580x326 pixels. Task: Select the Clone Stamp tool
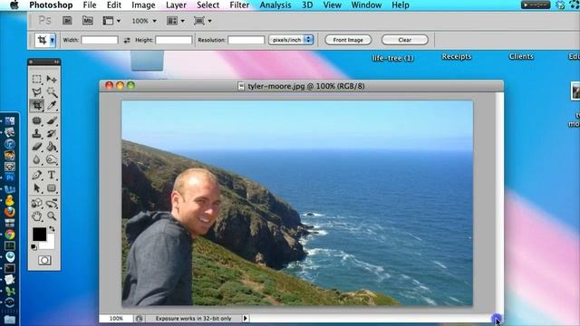[x=36, y=133]
